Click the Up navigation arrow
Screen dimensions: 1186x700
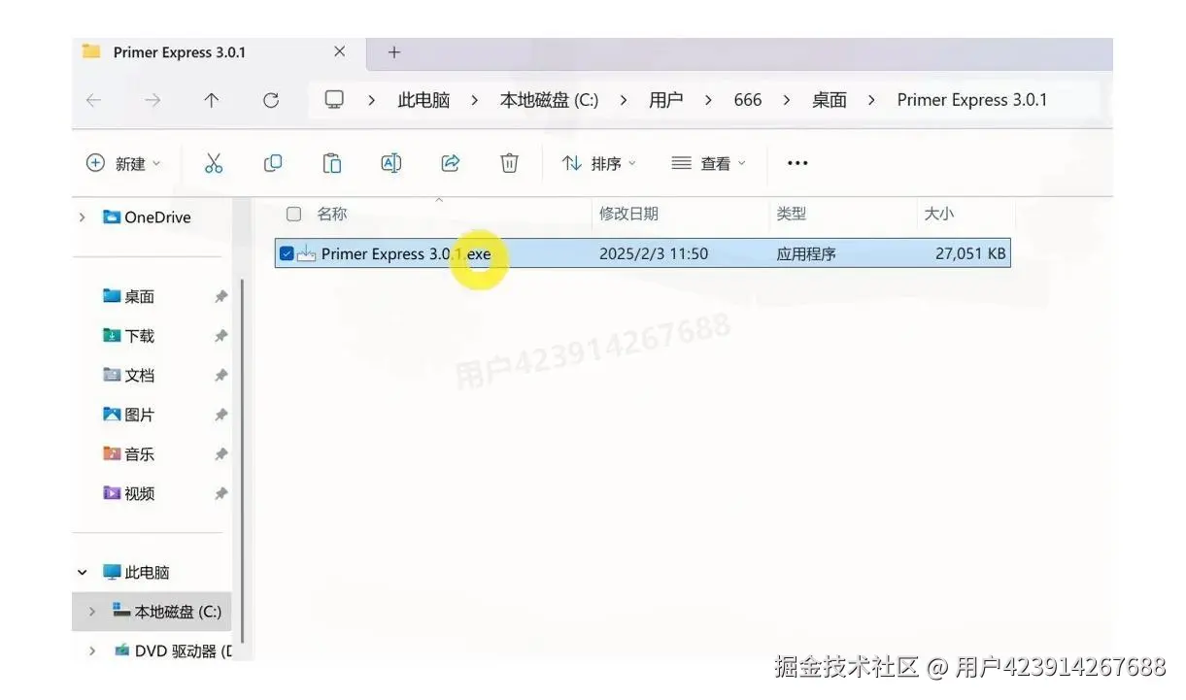[212, 99]
